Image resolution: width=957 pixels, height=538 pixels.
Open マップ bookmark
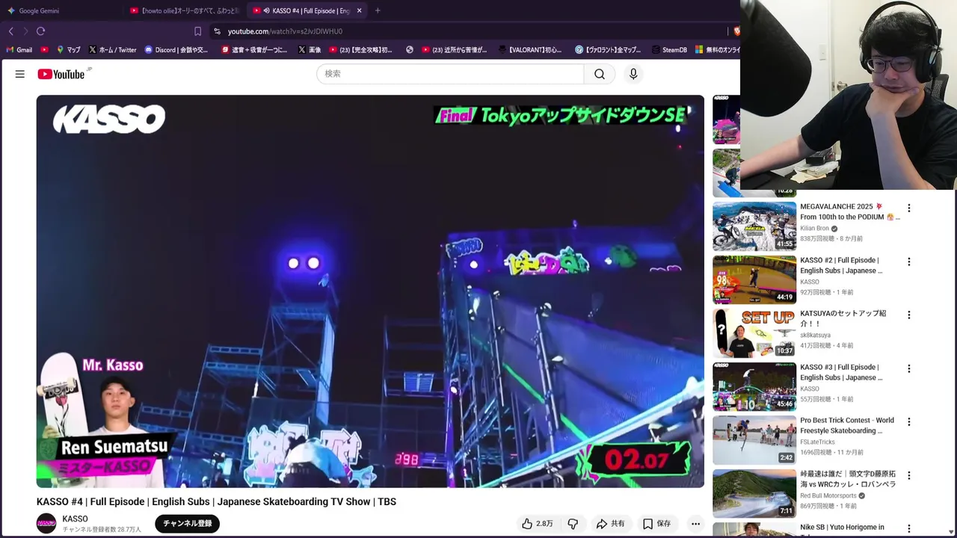tap(68, 50)
